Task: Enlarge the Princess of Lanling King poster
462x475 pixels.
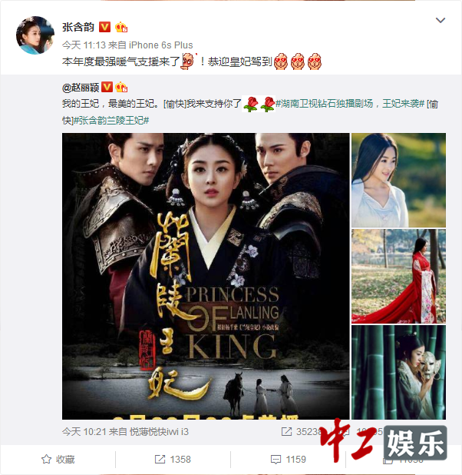Action: click(206, 276)
